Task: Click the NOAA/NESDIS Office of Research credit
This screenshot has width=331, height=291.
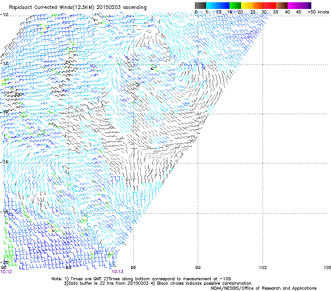Action: [x=263, y=288]
